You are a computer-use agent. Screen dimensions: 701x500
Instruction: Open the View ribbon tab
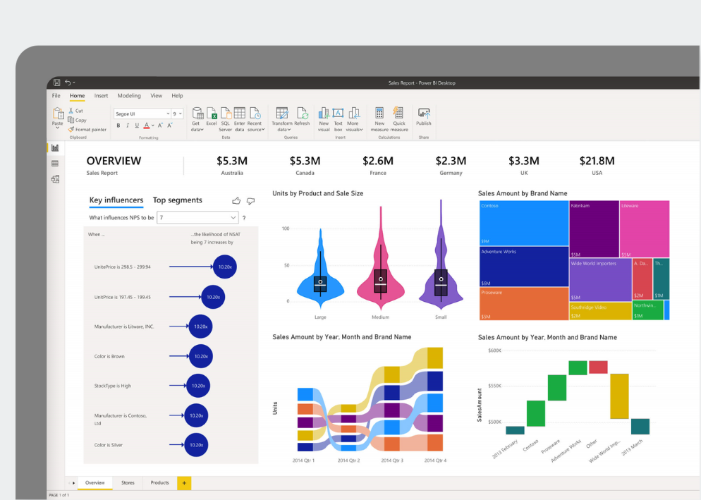click(x=156, y=96)
